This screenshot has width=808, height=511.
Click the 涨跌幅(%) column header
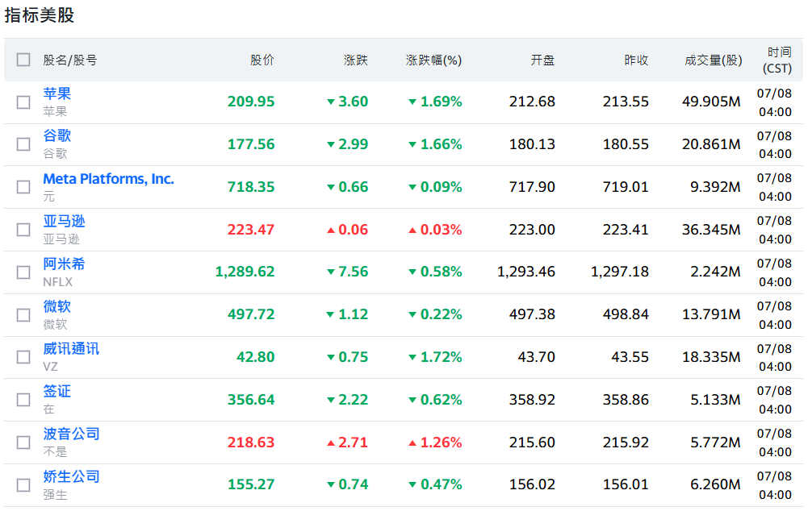(433, 60)
